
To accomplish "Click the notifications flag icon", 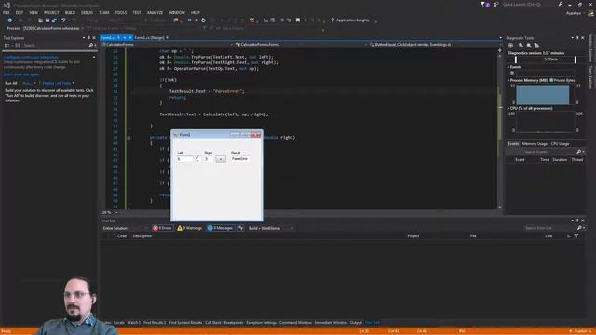I will tap(484, 5).
